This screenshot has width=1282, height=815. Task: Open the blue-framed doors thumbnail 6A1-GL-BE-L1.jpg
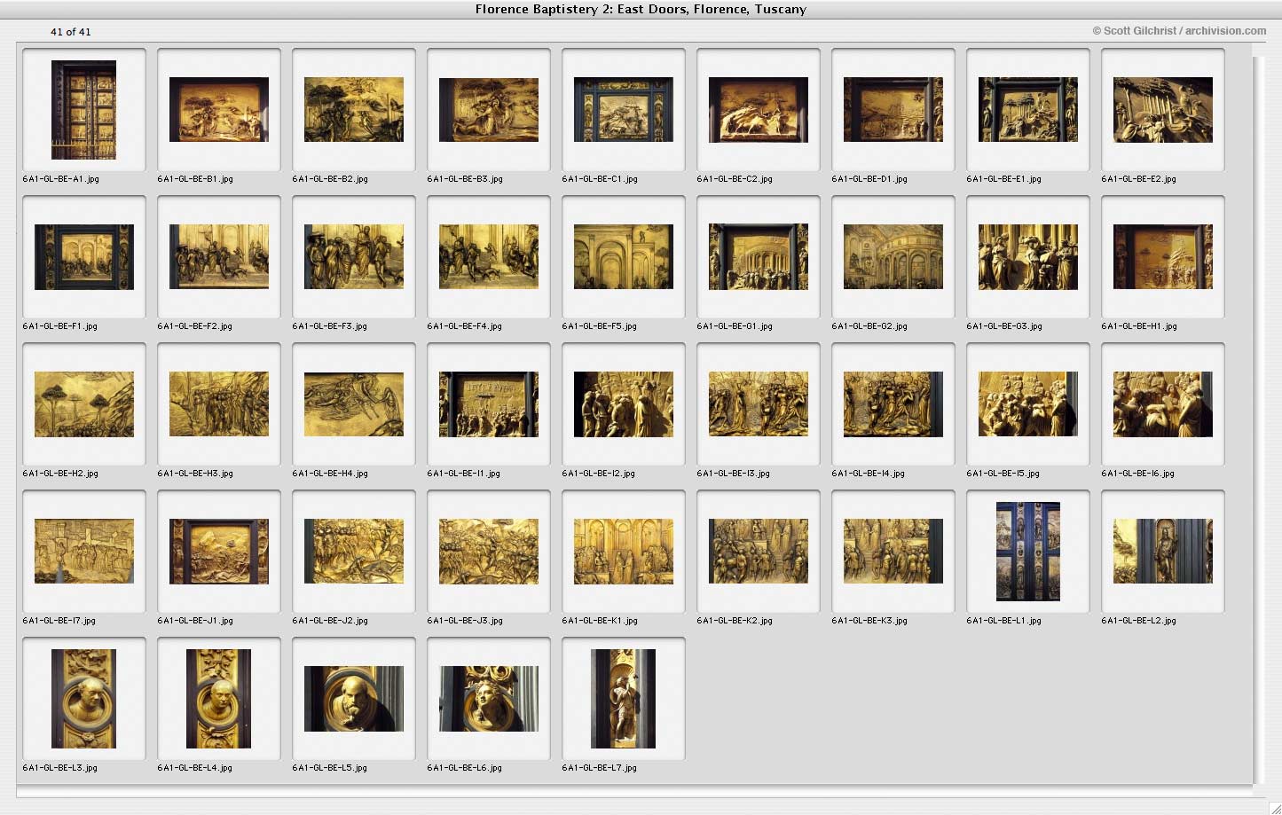tap(1028, 552)
